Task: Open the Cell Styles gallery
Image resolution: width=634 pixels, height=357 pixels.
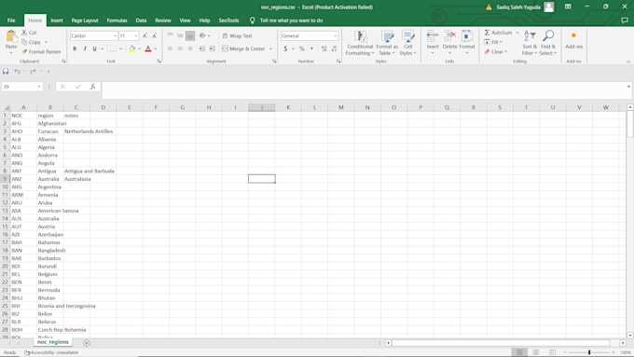Action: click(x=408, y=43)
